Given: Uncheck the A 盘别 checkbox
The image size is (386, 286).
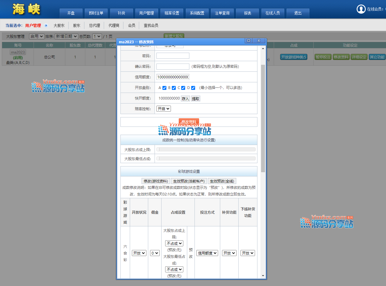Looking at the screenshot, I should click(164, 88).
